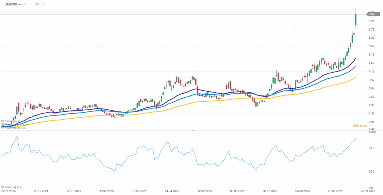Click the 14.04.2025 date on time axis

171,191
